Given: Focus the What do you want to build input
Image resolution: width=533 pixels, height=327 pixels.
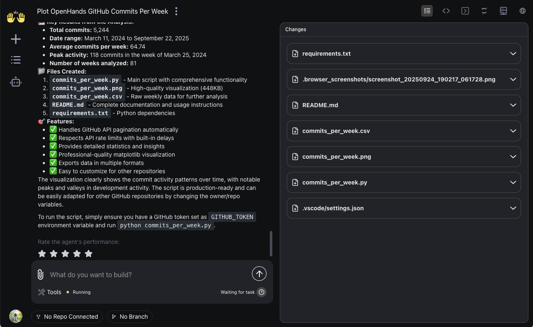Looking at the screenshot, I should (148, 275).
